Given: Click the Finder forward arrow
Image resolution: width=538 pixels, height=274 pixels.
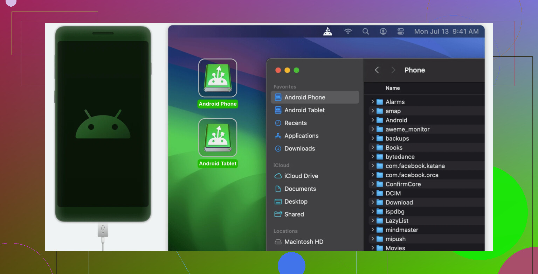Looking at the screenshot, I should pos(393,70).
